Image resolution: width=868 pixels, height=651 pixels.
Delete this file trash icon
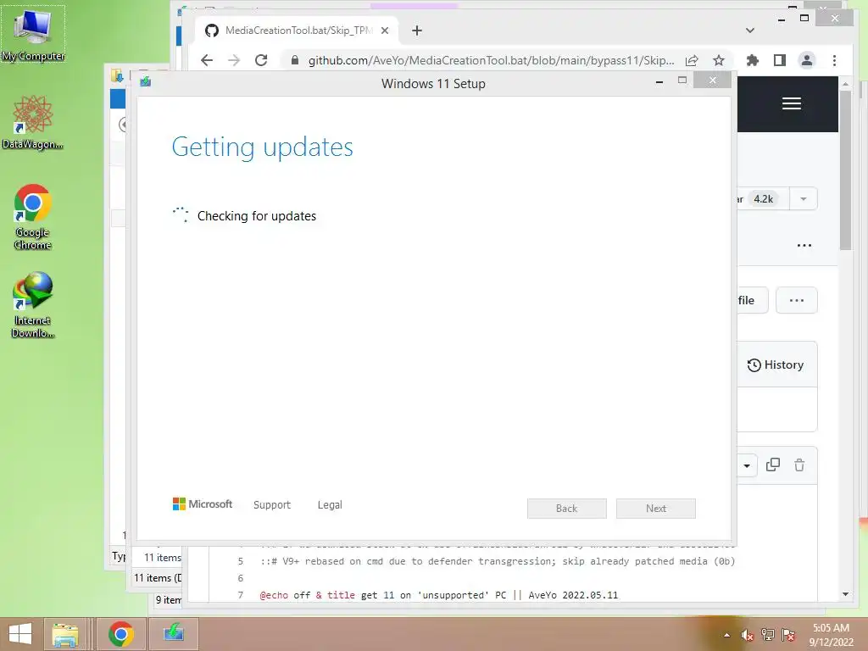pos(799,465)
